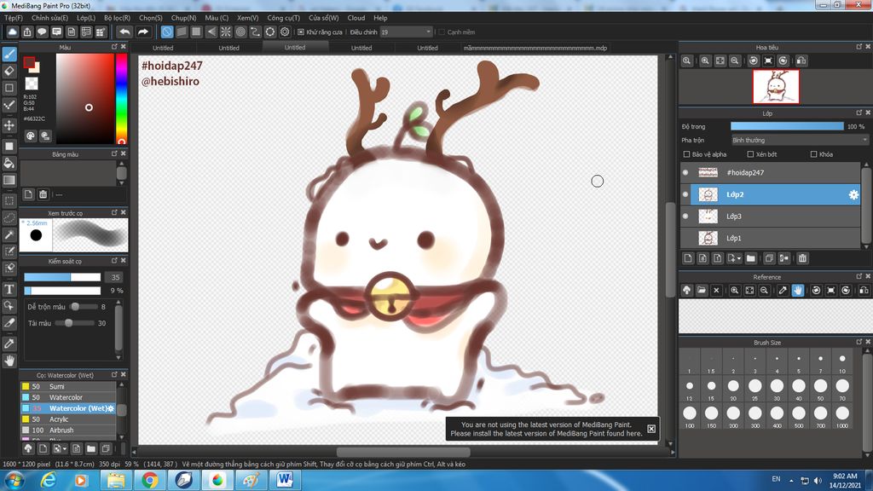Viewport: 873px width, 491px height.
Task: Open the cloud save icon in toolbar
Action: click(12, 32)
